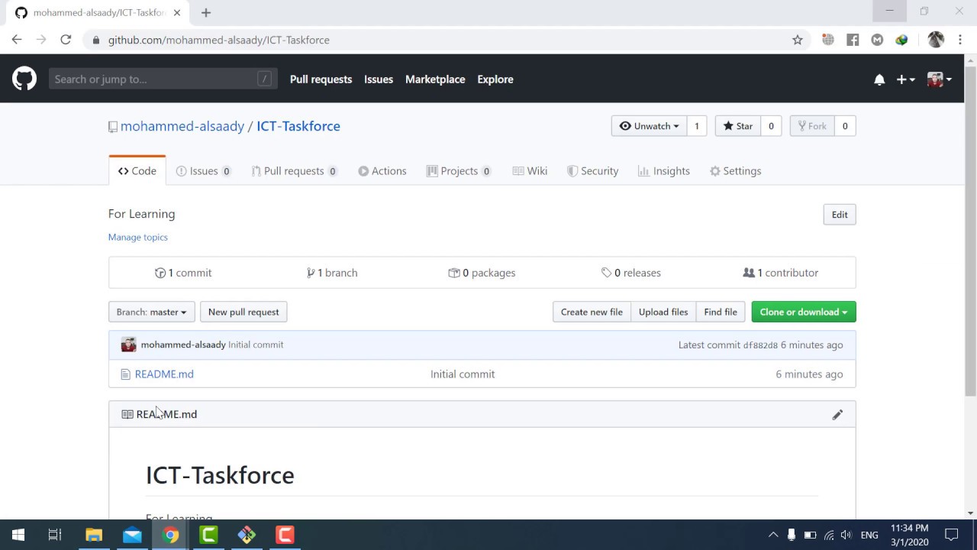Open File Explorer from the taskbar
Screen dimensions: 977x550
coord(94,535)
